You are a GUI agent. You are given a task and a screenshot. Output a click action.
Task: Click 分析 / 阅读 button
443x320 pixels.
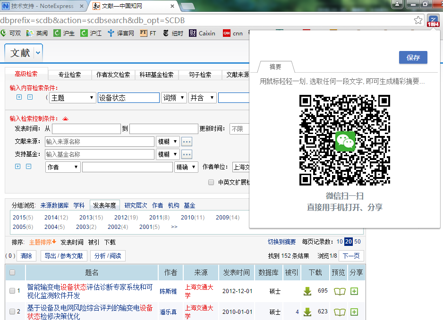(x=108, y=256)
